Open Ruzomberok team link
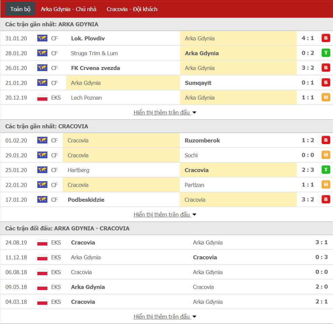Viewport: 333px width, 324px height. [x=202, y=140]
